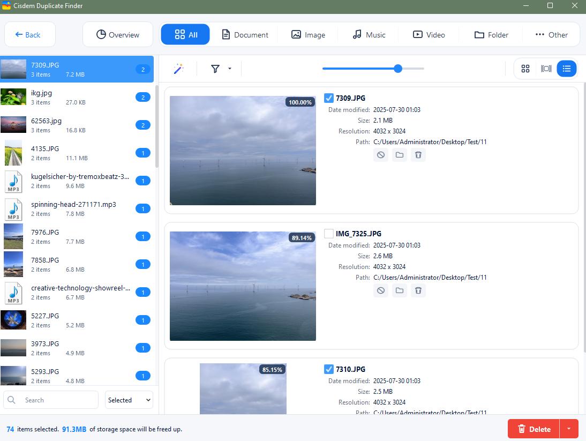
Task: Click creative-technology-showreel MP3 file icon
Action: [13, 293]
